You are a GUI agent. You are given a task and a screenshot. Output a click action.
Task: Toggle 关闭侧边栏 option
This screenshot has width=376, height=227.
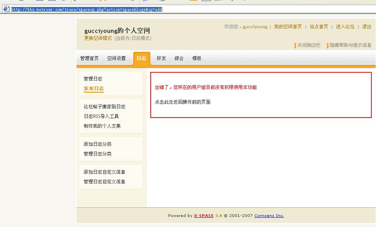(308, 45)
